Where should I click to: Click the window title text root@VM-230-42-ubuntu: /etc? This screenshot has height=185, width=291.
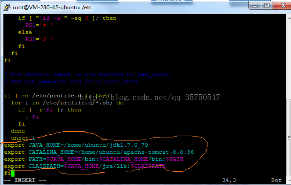(52, 7)
